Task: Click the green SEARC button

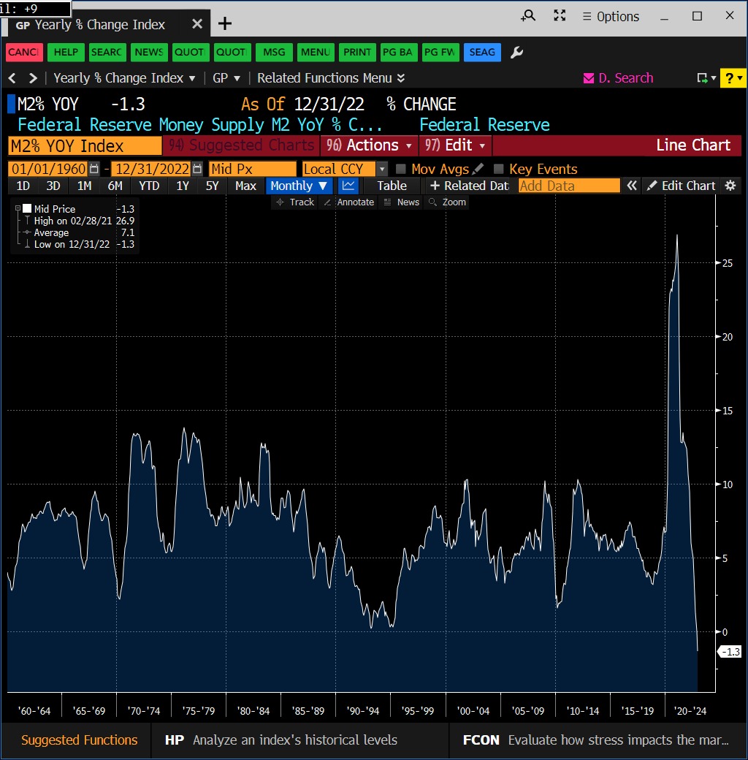Action: pos(107,53)
